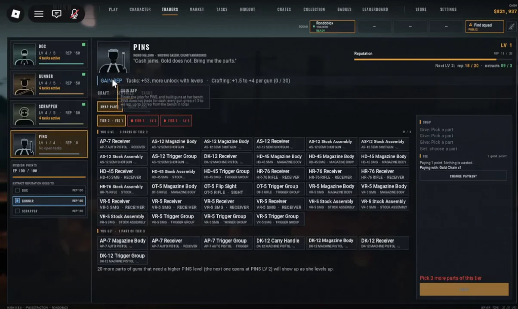
Task: Click the Mission Points EP progress bar
Action: (49, 176)
